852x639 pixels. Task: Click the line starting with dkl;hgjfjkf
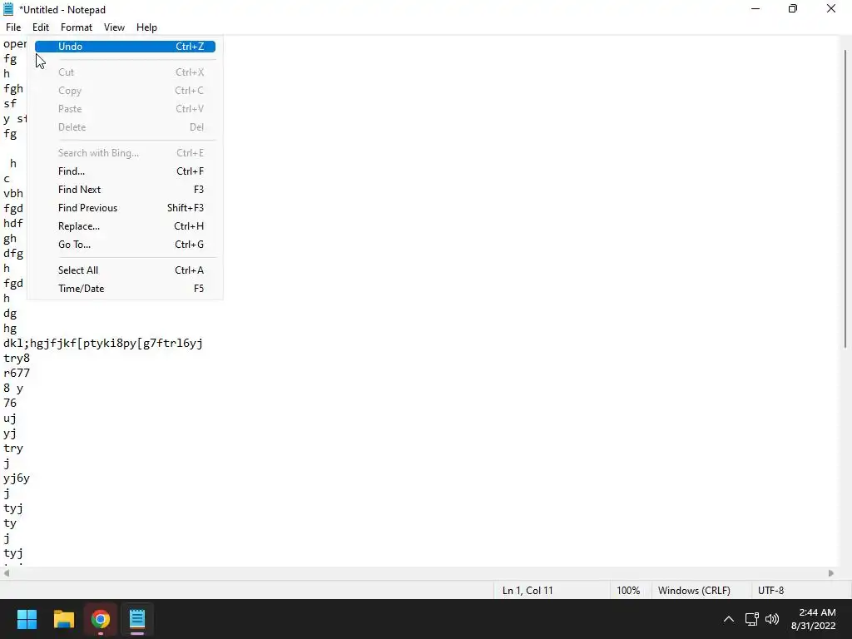pyautogui.click(x=103, y=344)
